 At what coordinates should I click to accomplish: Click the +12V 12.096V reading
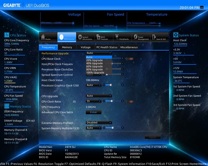[178, 72]
